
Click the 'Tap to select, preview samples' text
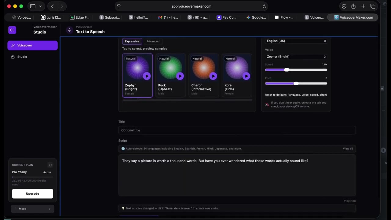point(144,49)
